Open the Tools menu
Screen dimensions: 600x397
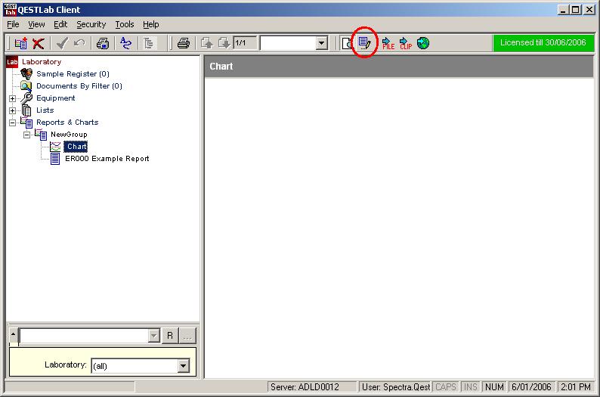(x=124, y=24)
